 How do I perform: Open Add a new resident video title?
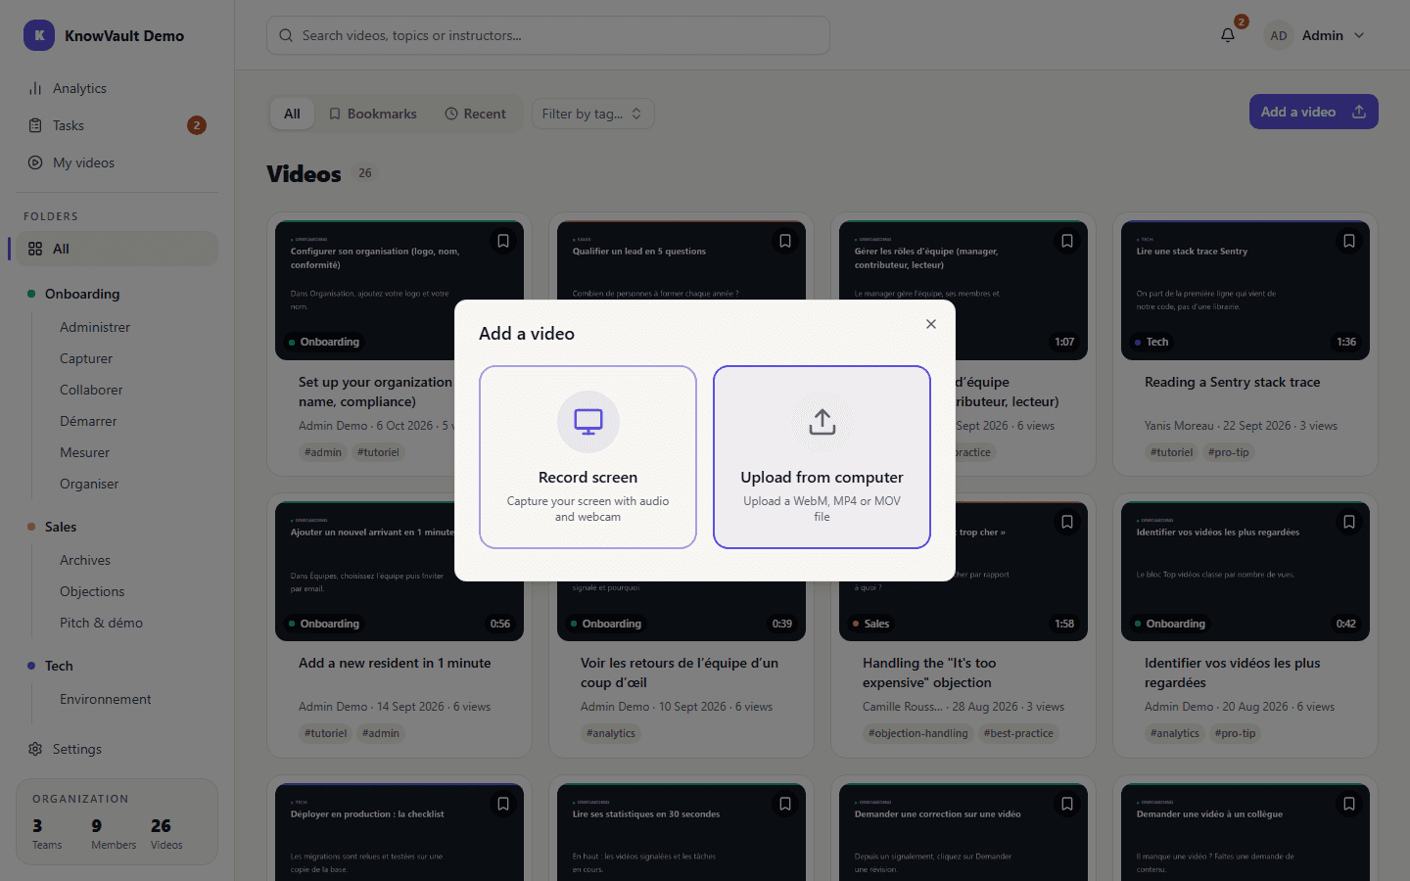click(395, 663)
